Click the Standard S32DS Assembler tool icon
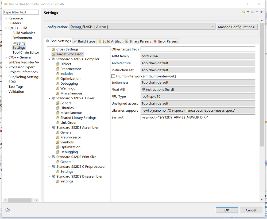The width and height of the screenshot is (267, 219). click(54, 128)
